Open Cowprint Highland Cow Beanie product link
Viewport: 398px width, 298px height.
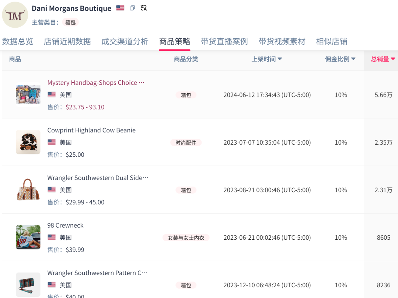(91, 130)
